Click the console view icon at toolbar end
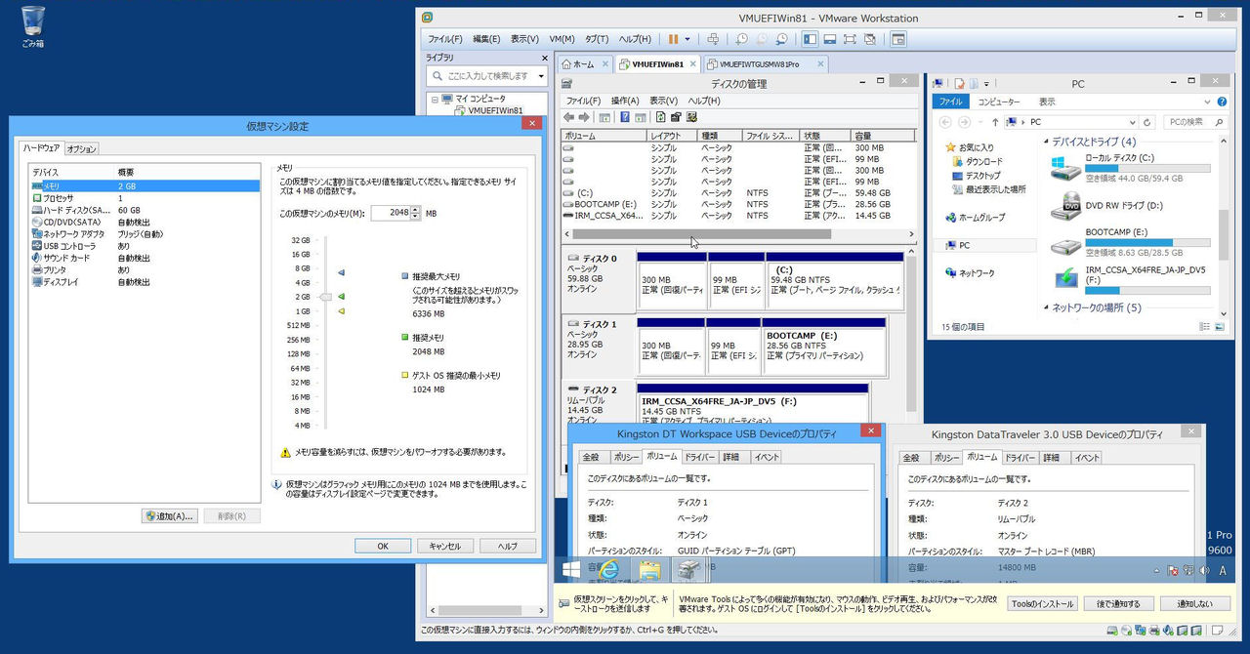This screenshot has width=1250, height=654. pyautogui.click(x=898, y=39)
